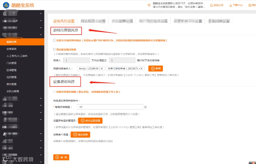Click the 酷酷宝系统 title text

tap(23, 5)
